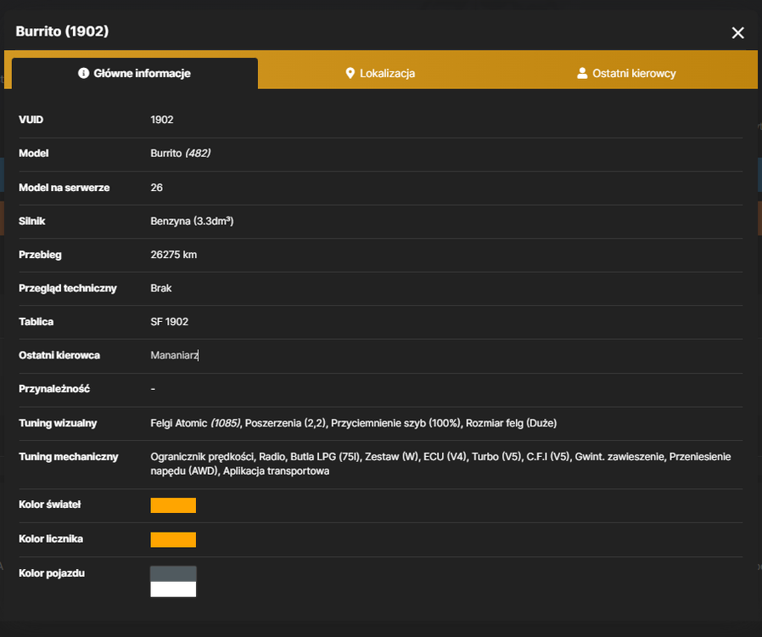762x637 pixels.
Task: Click the VUID value 1902
Action: (x=162, y=120)
